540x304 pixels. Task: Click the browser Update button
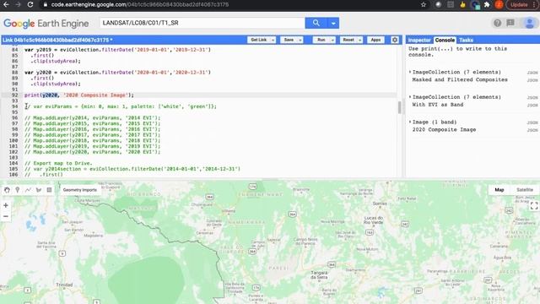(519, 4)
